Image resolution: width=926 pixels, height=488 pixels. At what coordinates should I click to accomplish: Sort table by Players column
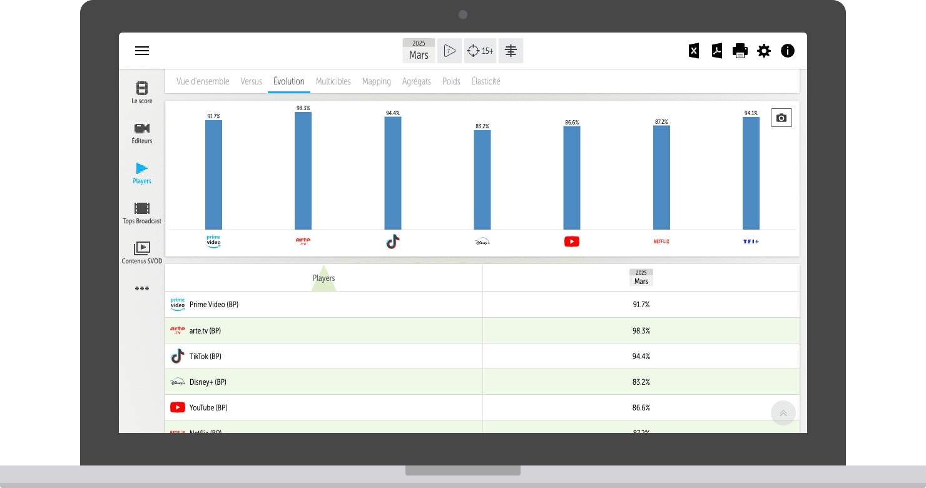tap(323, 278)
